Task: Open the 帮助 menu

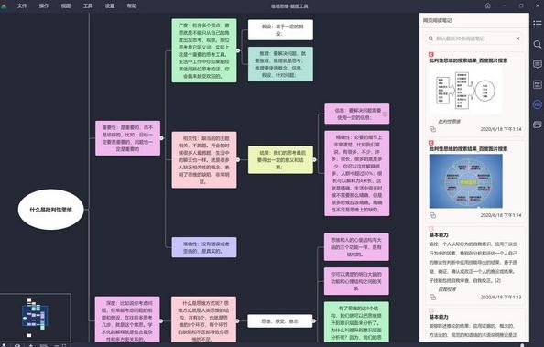Action: point(132,5)
